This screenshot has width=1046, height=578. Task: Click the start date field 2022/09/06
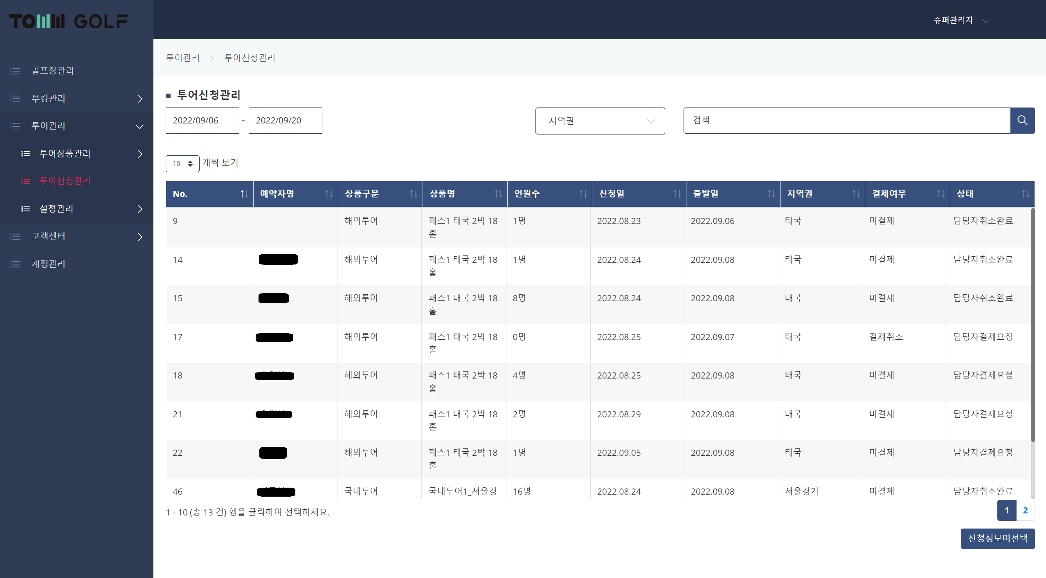click(x=202, y=121)
